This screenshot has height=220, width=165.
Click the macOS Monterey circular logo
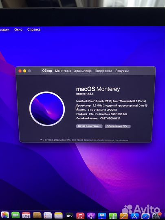[x=47, y=109]
